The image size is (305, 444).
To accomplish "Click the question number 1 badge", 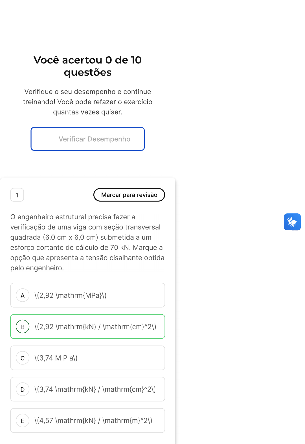I will pyautogui.click(x=17, y=195).
